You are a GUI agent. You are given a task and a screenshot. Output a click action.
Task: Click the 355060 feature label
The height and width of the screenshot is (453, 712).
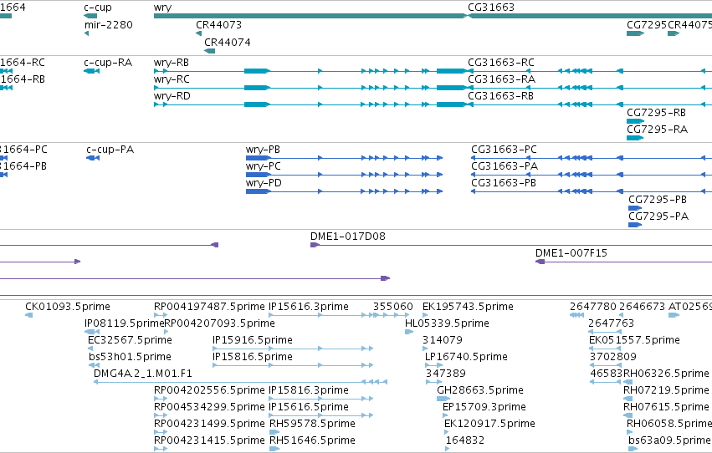click(x=393, y=307)
